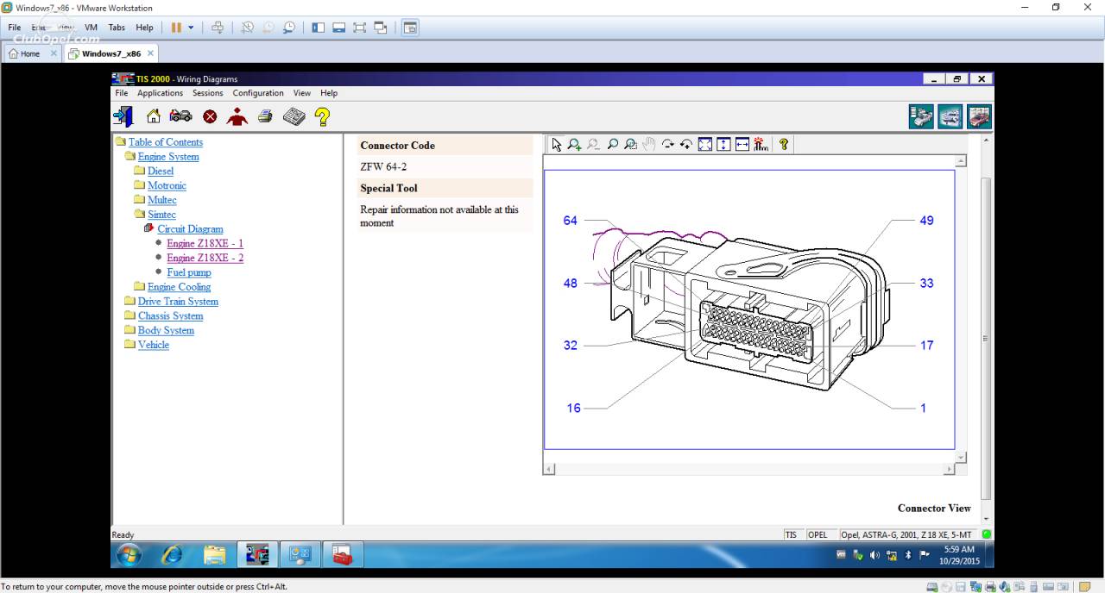
Task: Click the plain magnifier zoom tool
Action: pos(613,145)
